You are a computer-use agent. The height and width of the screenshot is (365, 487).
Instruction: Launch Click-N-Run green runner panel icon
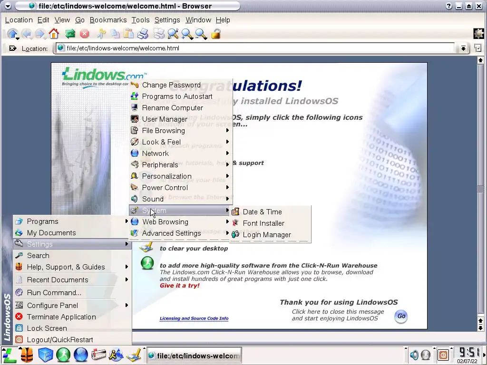[63, 355]
